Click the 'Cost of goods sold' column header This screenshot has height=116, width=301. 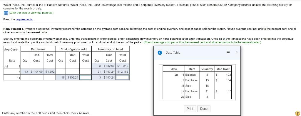[x=74, y=49]
